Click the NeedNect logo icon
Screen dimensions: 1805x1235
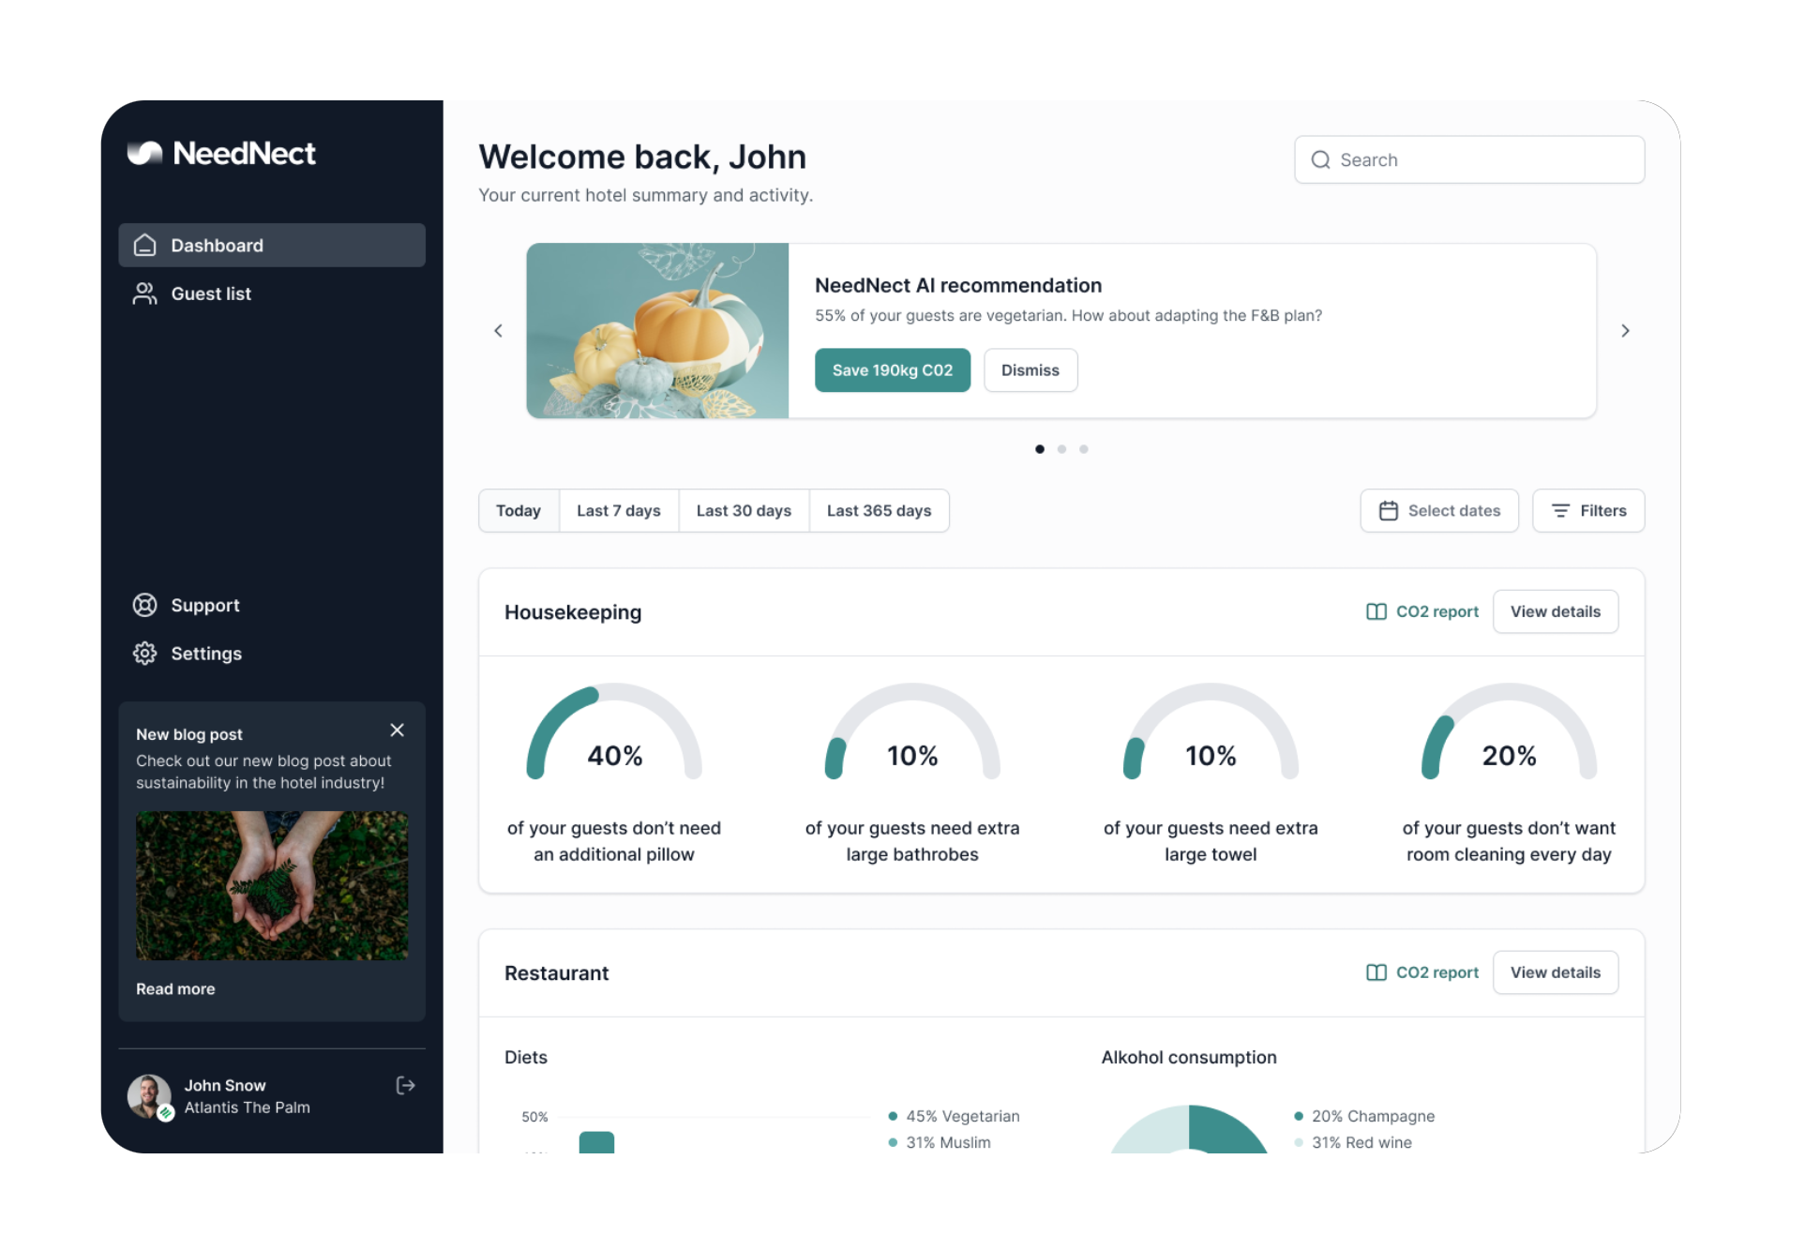pos(144,153)
